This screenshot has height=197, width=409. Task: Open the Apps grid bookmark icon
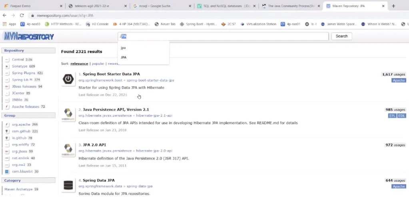point(4,24)
